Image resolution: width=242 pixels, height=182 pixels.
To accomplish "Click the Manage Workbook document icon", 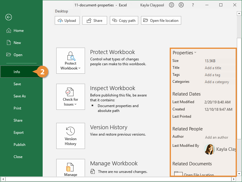I will (x=70, y=167).
